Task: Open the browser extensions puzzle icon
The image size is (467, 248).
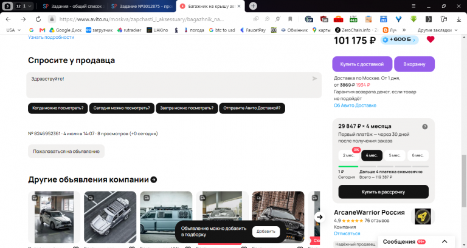Action: [x=444, y=19]
